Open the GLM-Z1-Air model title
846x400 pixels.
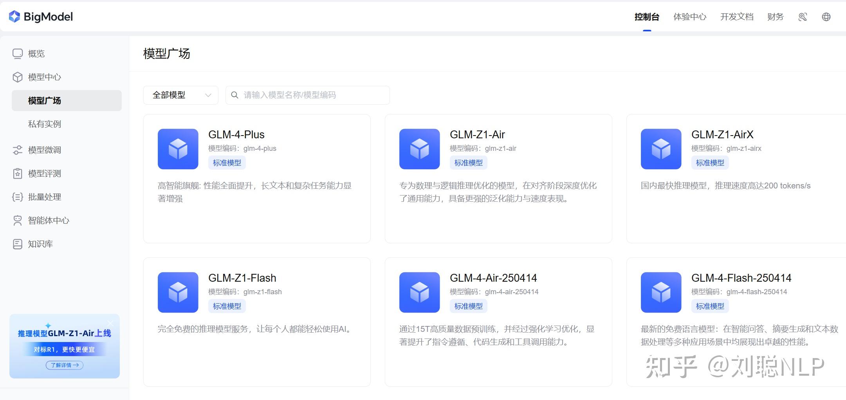(x=477, y=135)
